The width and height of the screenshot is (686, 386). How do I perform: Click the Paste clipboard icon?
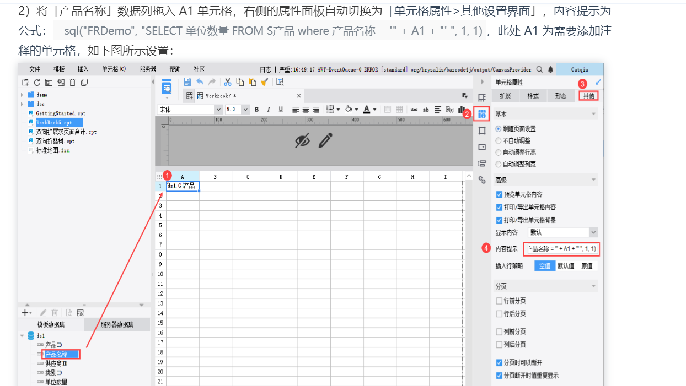(x=252, y=82)
